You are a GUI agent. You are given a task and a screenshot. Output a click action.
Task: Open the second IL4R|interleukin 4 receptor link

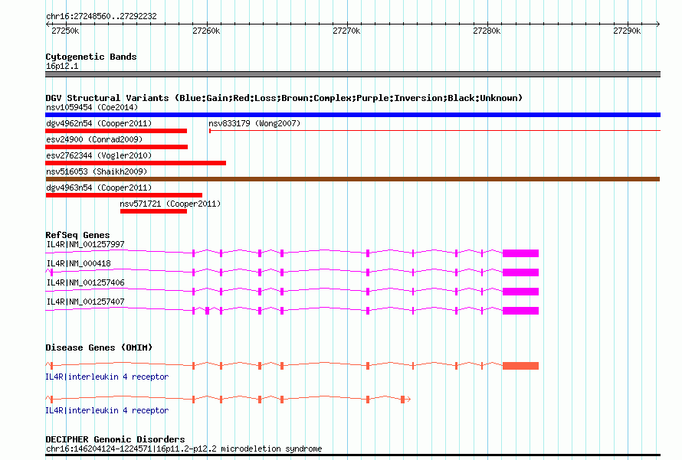(x=107, y=410)
